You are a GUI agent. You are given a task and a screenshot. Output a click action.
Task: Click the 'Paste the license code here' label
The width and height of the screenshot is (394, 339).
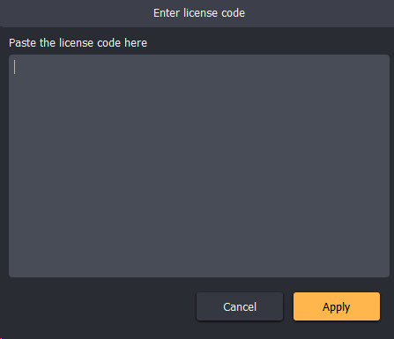coord(78,43)
